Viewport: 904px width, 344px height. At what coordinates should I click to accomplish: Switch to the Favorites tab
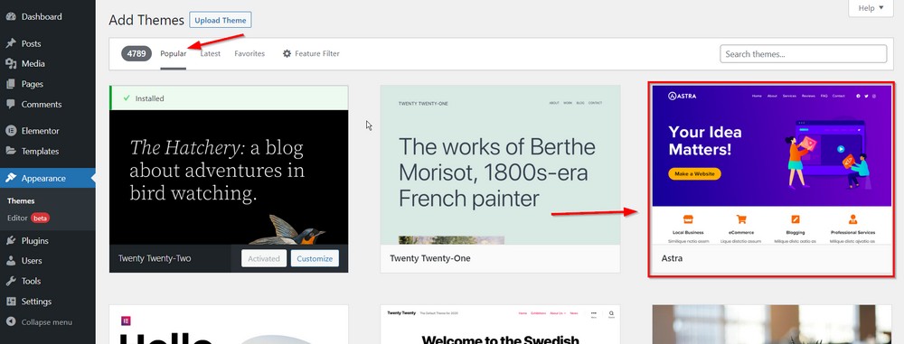point(250,53)
